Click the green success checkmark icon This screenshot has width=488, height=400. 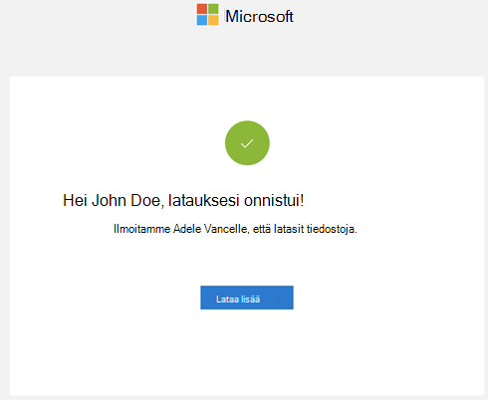(x=247, y=143)
